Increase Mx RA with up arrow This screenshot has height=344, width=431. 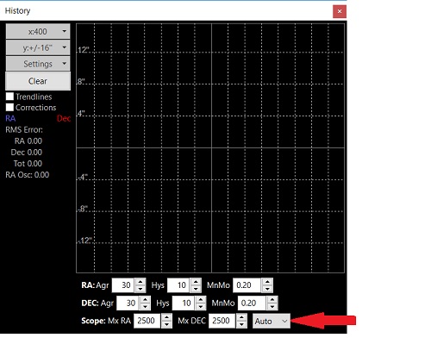point(166,317)
